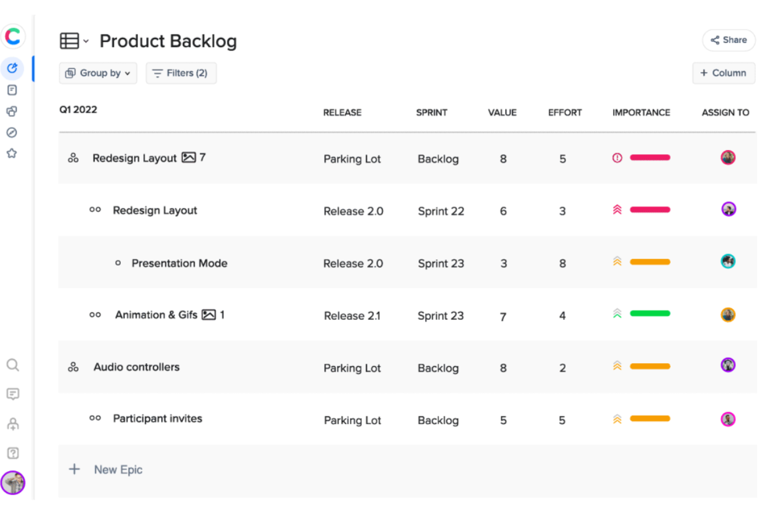The image size is (773, 515).
Task: Collapse the Redesign Layout feature child icon
Action: tap(95, 210)
